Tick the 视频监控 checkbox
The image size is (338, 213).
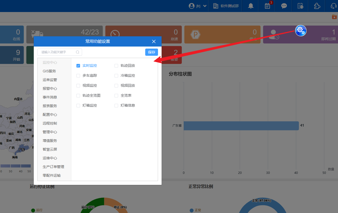[78, 86]
